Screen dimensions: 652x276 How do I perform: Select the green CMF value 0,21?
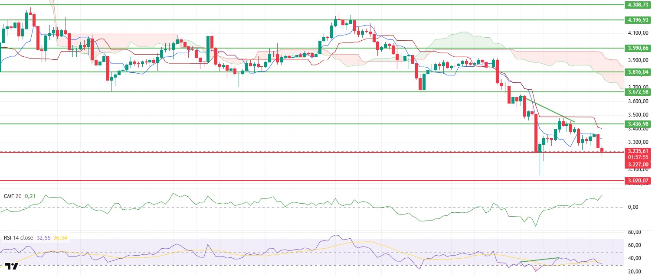[30, 196]
